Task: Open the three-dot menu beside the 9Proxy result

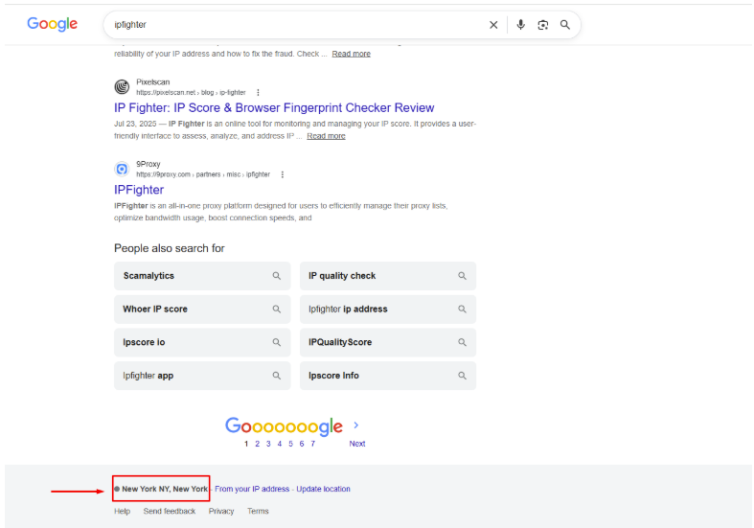Action: [283, 174]
